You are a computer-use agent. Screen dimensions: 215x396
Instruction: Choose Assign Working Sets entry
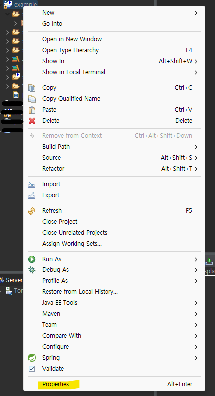114,244
